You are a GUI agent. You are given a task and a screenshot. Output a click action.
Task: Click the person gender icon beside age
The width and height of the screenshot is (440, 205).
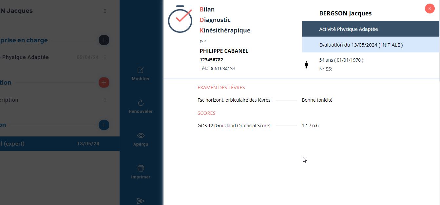click(x=306, y=65)
